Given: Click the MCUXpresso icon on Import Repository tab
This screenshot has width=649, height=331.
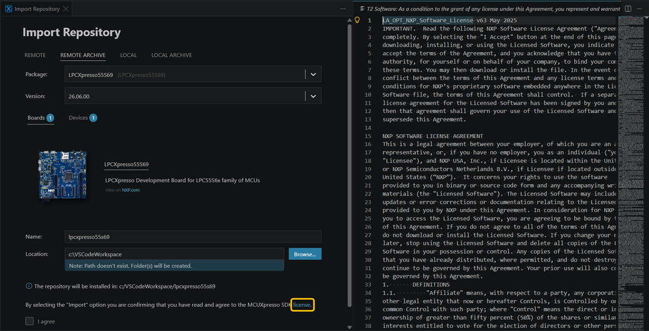Looking at the screenshot, I should click(9, 9).
